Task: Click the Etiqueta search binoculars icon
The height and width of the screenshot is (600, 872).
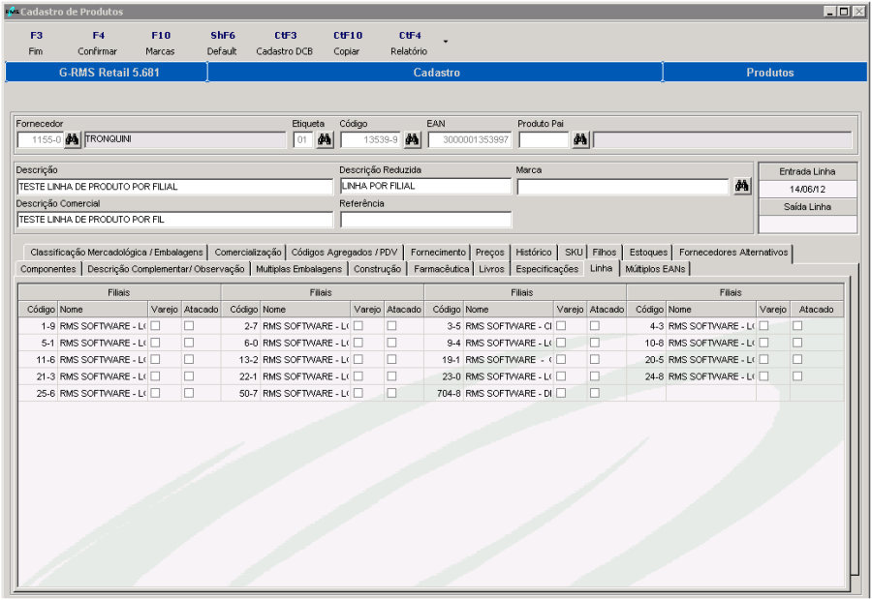Action: pyautogui.click(x=325, y=138)
